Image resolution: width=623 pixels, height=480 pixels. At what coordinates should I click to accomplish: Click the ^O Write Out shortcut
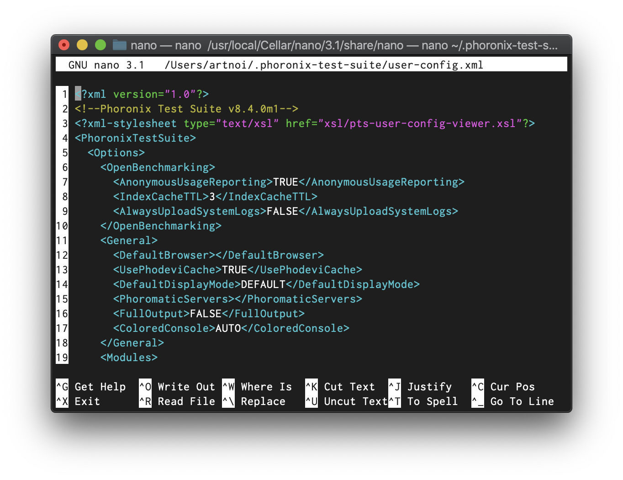[177, 387]
